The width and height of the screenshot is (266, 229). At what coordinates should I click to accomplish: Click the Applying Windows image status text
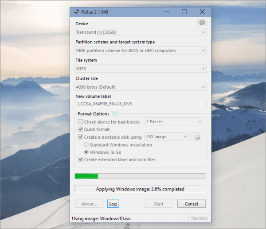coord(140,189)
